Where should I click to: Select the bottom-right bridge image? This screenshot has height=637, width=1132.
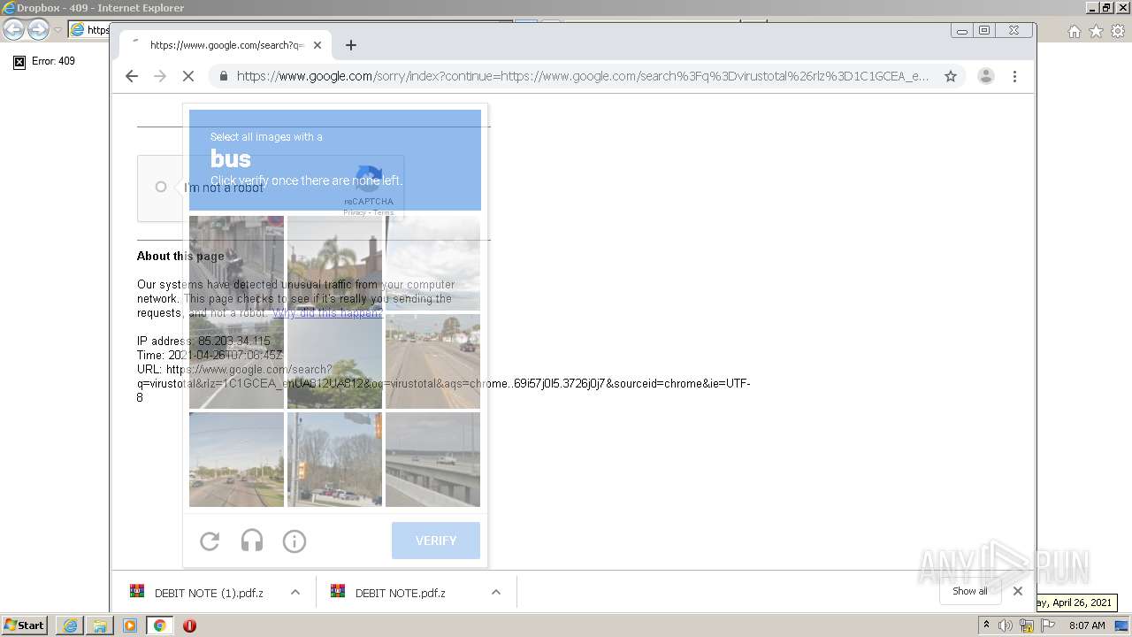(x=432, y=459)
